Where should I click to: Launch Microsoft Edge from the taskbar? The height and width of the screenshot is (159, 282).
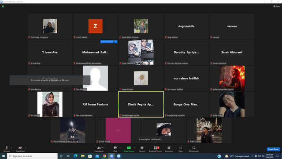(75, 156)
